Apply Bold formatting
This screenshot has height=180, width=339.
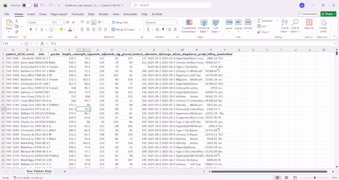pos(31,29)
